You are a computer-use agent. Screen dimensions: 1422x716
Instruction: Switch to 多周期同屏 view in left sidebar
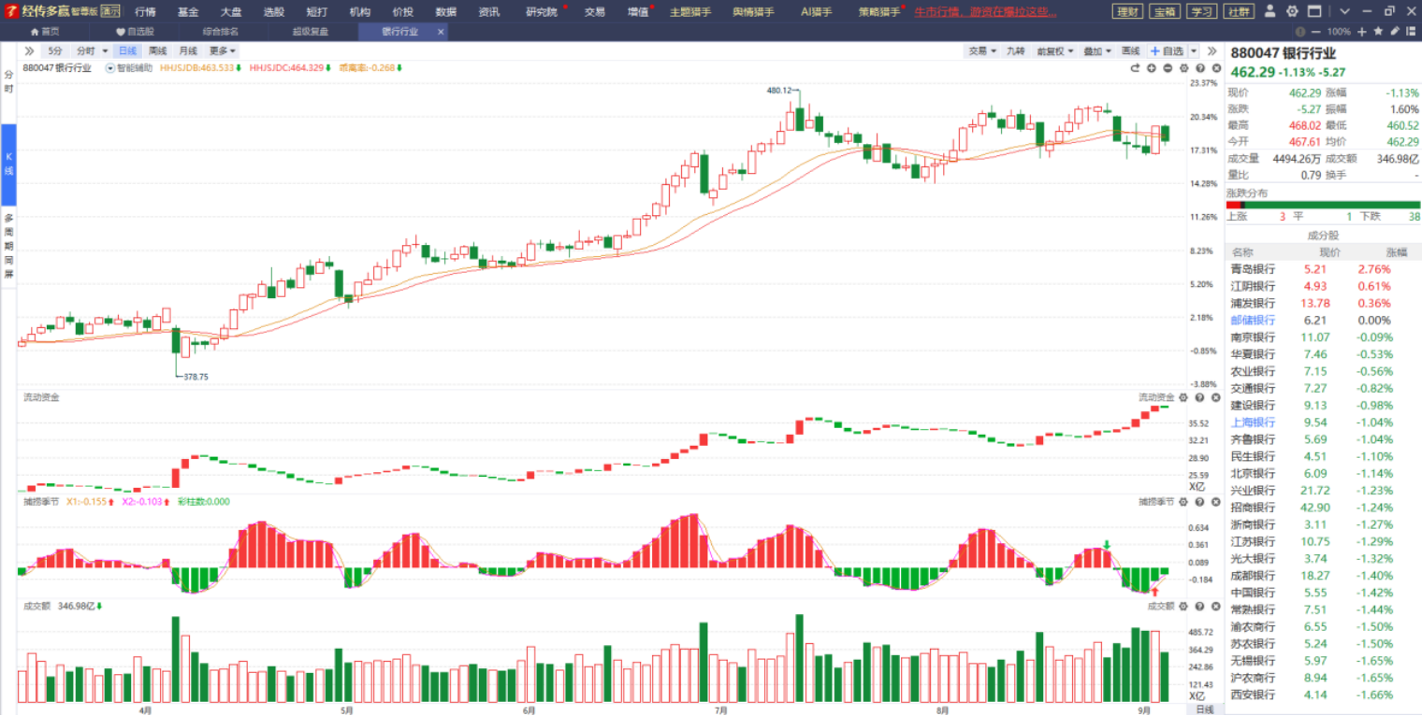click(8, 247)
